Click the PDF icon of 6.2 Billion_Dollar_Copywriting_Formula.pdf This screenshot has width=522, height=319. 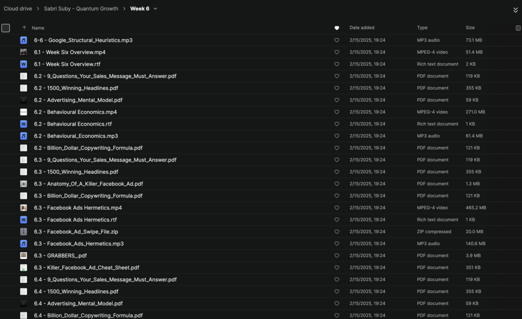coord(23,148)
